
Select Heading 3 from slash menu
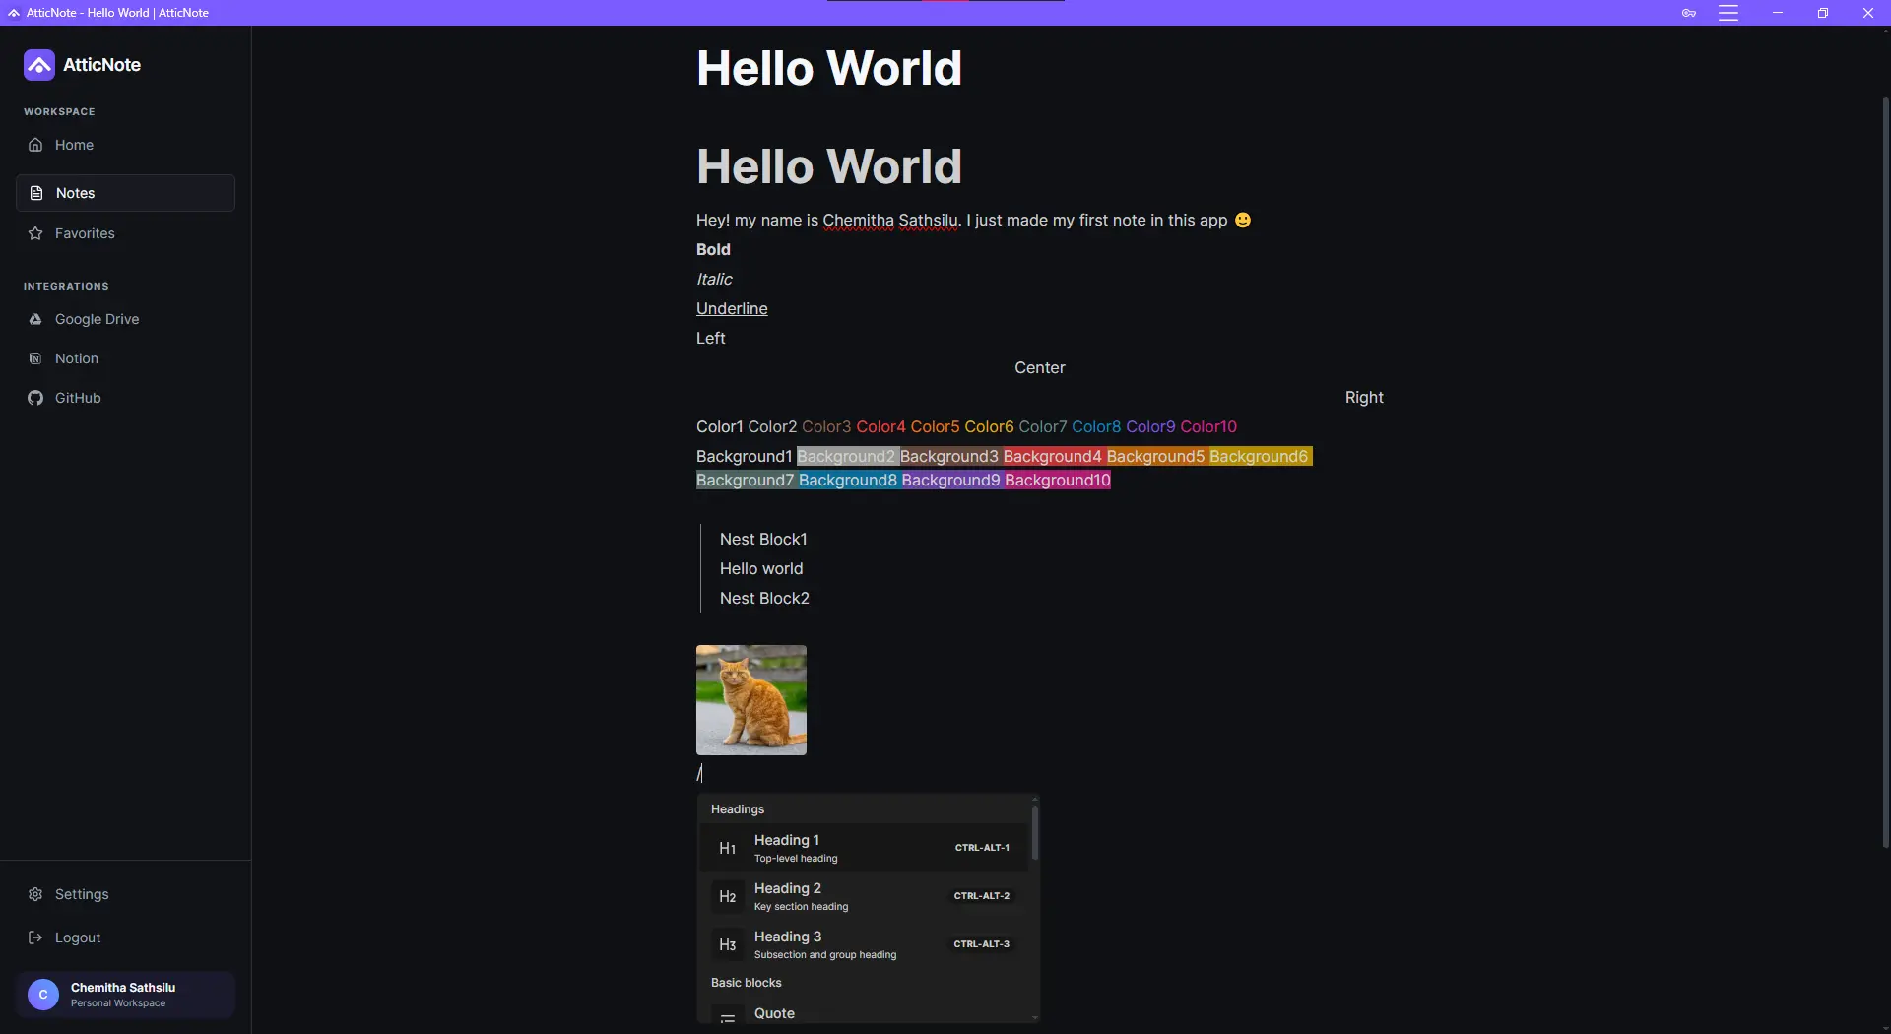863,944
